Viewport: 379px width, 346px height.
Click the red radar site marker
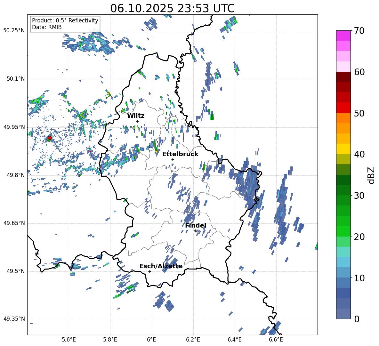[49, 138]
